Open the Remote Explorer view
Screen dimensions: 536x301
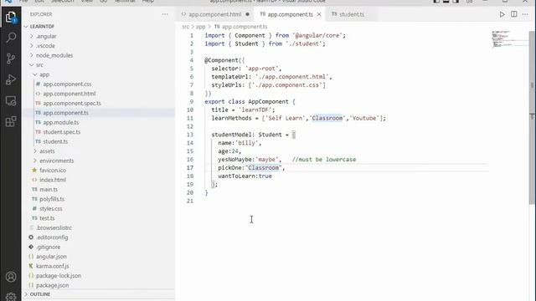click(11, 100)
